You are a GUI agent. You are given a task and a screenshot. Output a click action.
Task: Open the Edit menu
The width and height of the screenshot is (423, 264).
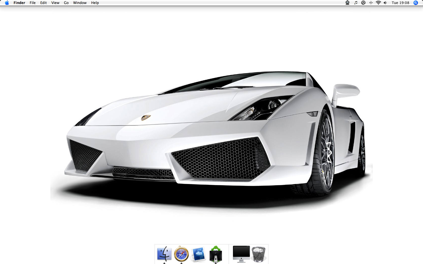click(43, 3)
